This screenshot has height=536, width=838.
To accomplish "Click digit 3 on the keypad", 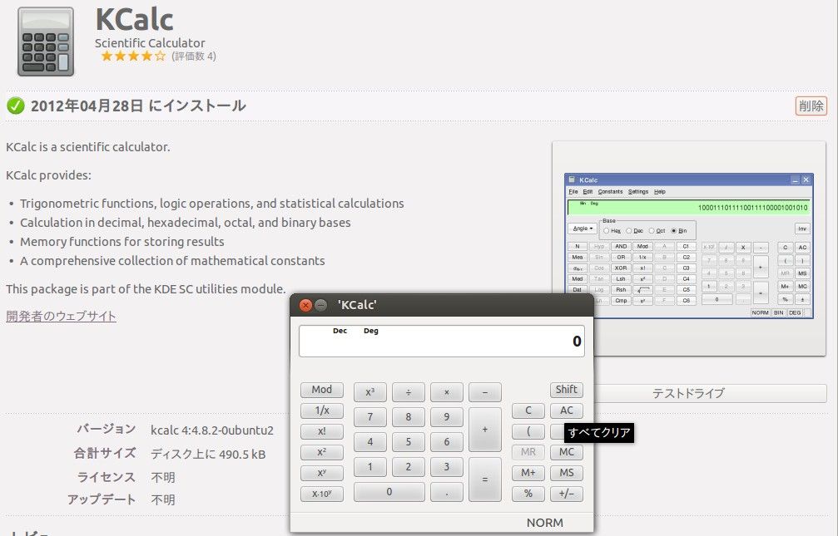I will (447, 467).
